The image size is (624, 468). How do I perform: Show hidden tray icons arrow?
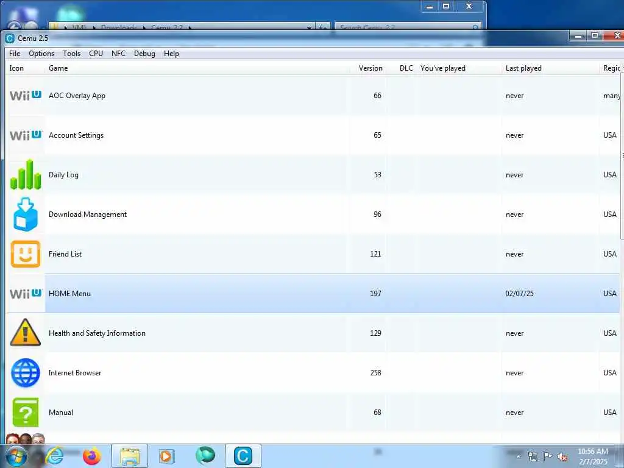[518, 457]
